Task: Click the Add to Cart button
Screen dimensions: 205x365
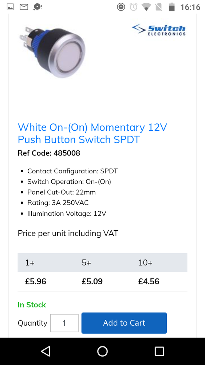Action: point(124,323)
